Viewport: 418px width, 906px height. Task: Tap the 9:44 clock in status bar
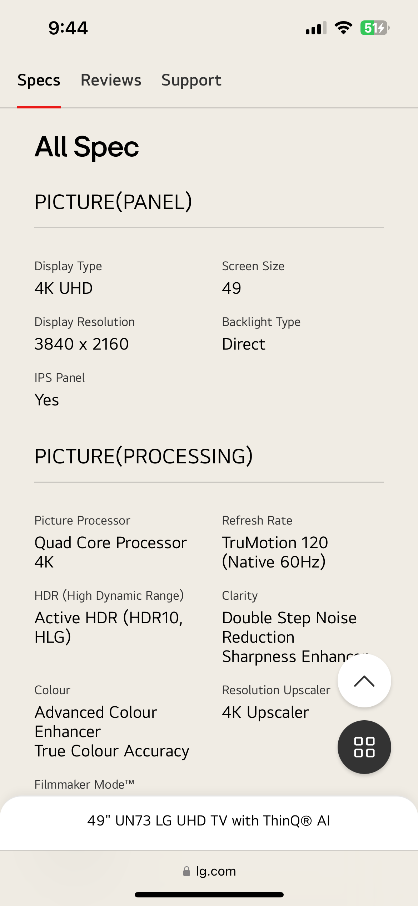point(68,28)
